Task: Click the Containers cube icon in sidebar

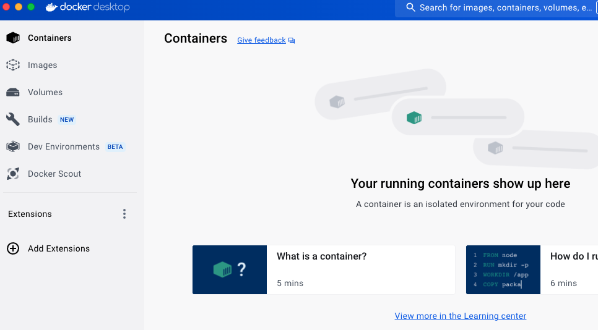Action: (x=13, y=38)
